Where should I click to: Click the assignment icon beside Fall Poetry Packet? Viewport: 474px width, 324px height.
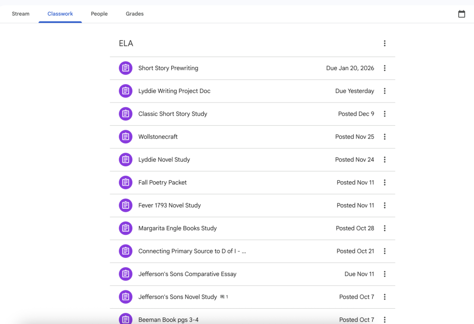(x=125, y=183)
